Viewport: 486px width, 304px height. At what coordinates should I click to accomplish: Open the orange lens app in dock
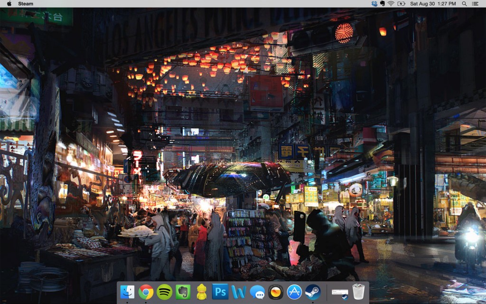point(276,292)
